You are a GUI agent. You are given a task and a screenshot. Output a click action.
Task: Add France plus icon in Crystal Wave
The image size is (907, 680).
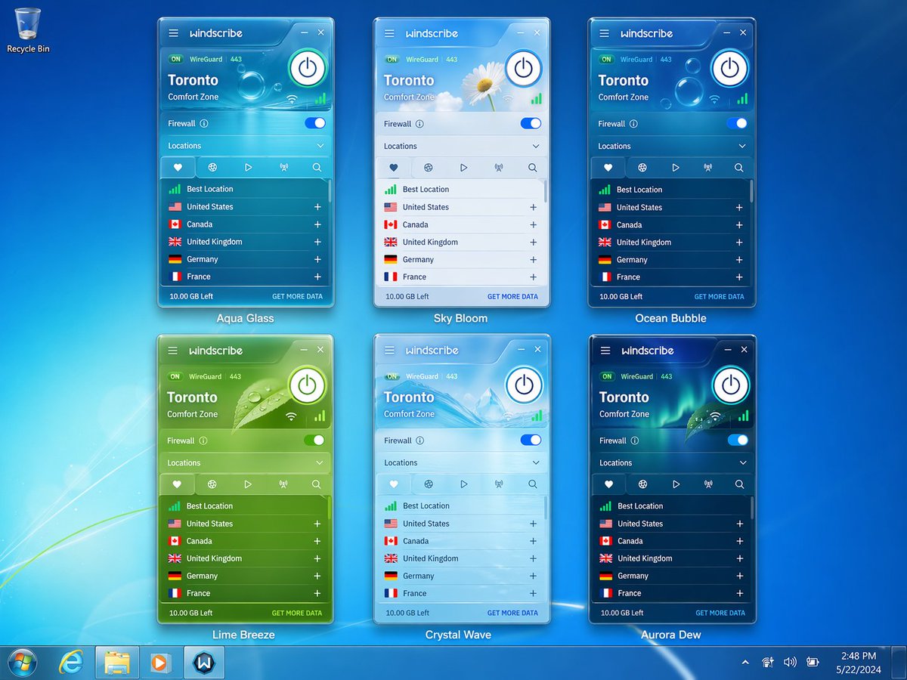(x=533, y=593)
